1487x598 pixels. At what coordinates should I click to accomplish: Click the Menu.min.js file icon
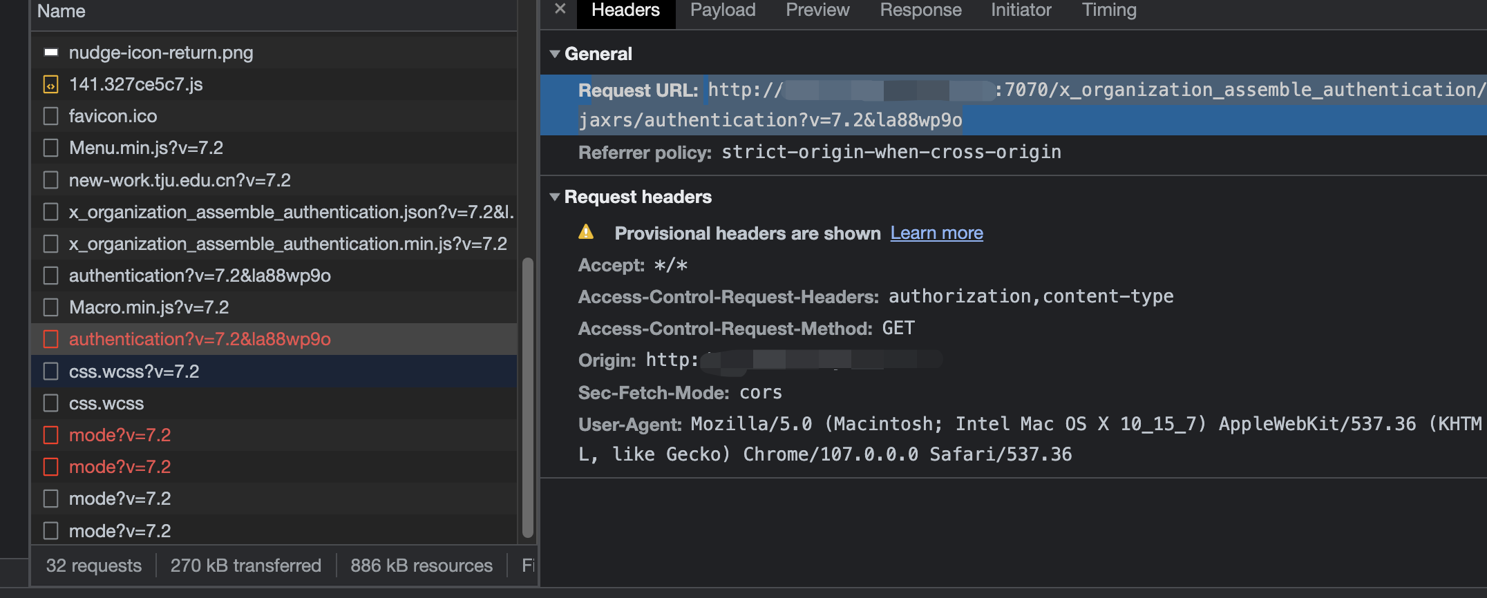click(x=50, y=148)
